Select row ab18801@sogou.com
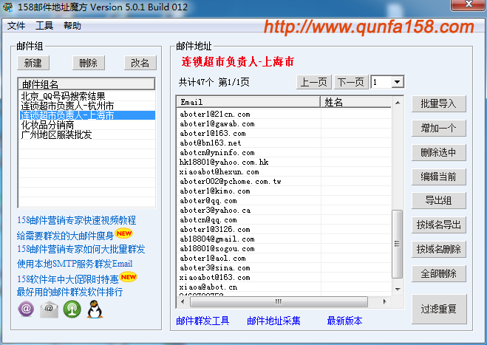Viewport: 487px width, 345px height. coord(285,249)
